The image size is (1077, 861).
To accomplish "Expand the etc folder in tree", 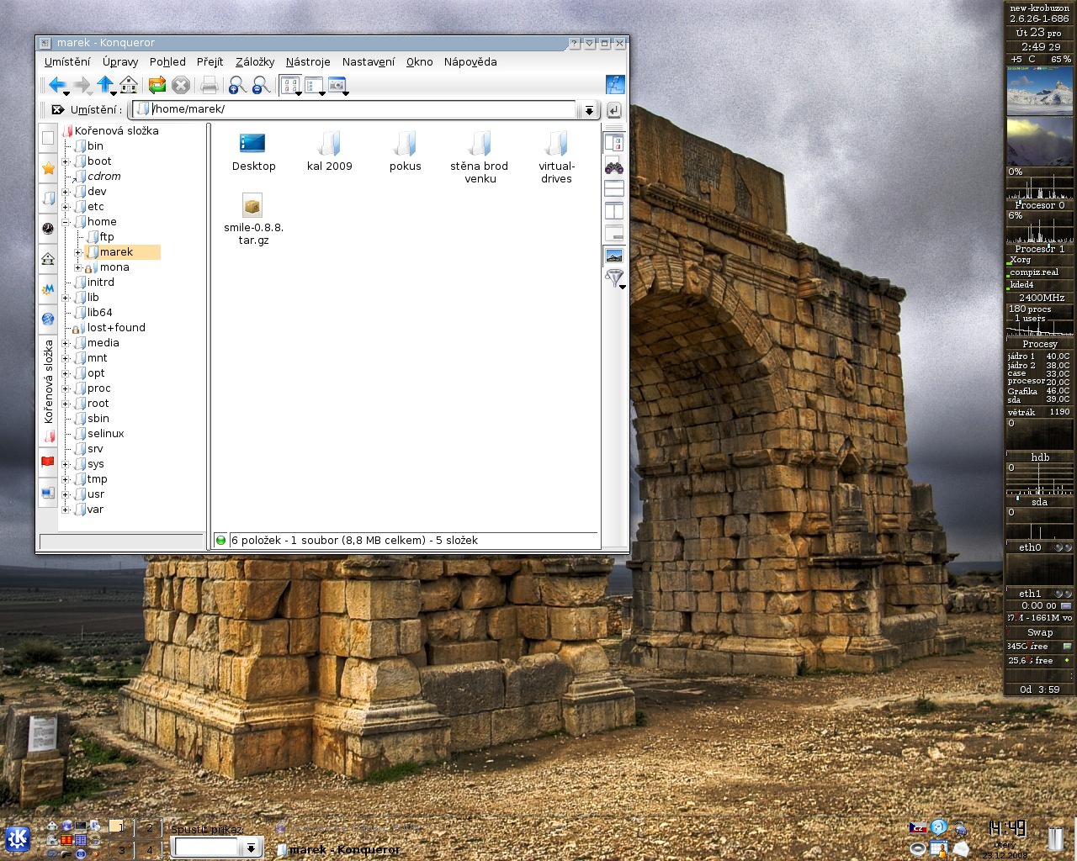I will point(66,207).
